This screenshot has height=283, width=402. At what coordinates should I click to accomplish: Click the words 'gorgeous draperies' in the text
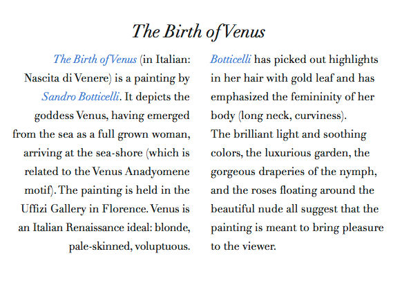pyautogui.click(x=258, y=172)
